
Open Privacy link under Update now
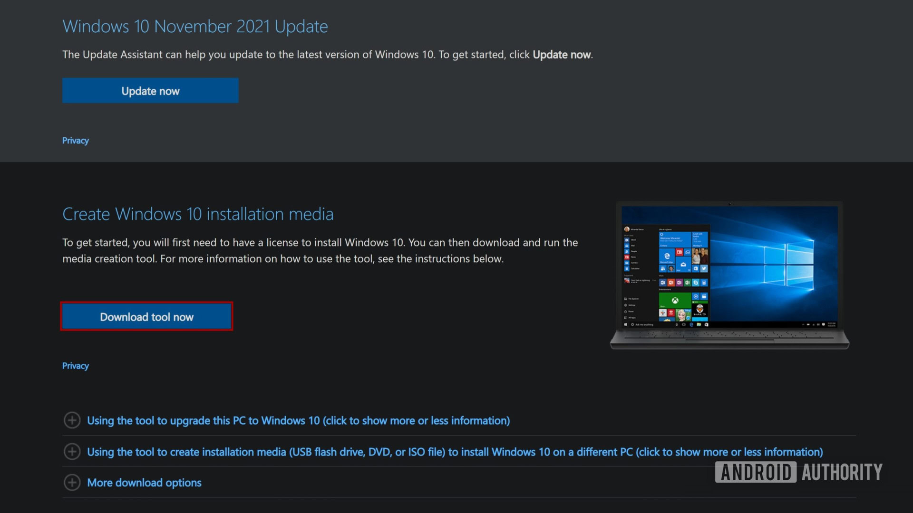(x=76, y=141)
